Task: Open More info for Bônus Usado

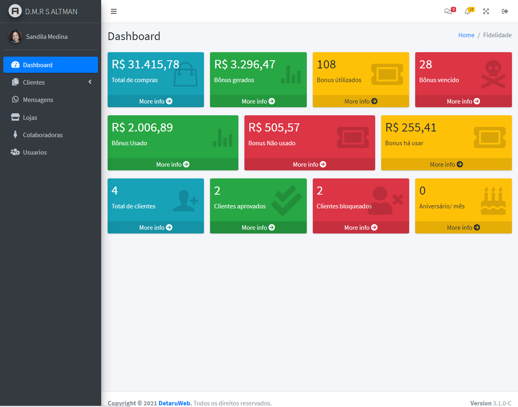Action: tap(173, 164)
